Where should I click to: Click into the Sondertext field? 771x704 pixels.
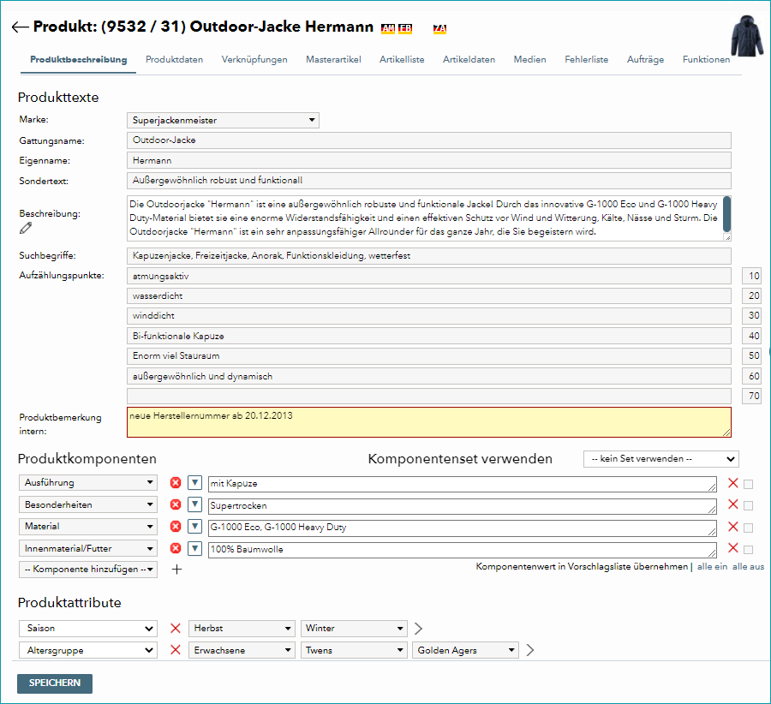[429, 181]
